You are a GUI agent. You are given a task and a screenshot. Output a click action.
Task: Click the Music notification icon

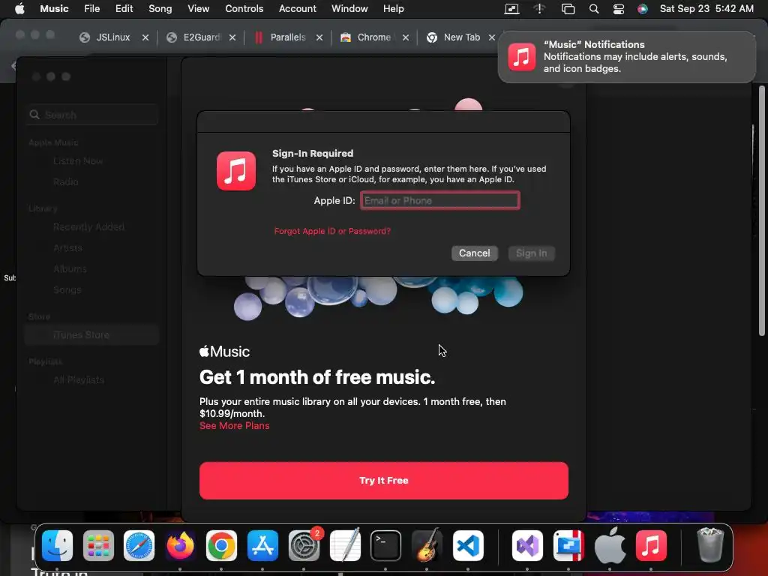[x=522, y=57]
